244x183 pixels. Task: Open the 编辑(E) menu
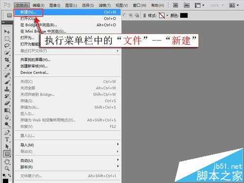(39, 5)
